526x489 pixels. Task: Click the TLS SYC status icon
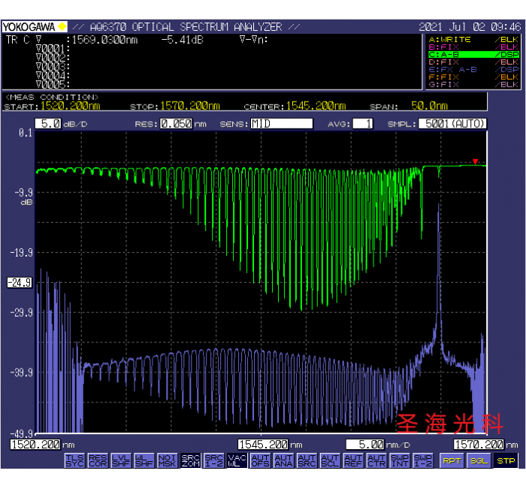pyautogui.click(x=74, y=459)
